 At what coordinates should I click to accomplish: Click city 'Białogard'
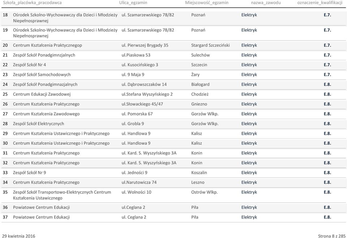200,84
